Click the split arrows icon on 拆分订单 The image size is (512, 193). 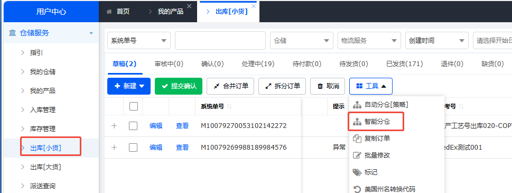pyautogui.click(x=268, y=86)
